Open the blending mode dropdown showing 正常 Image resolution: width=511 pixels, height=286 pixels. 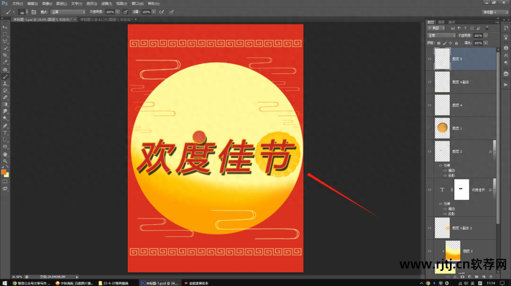(x=441, y=35)
